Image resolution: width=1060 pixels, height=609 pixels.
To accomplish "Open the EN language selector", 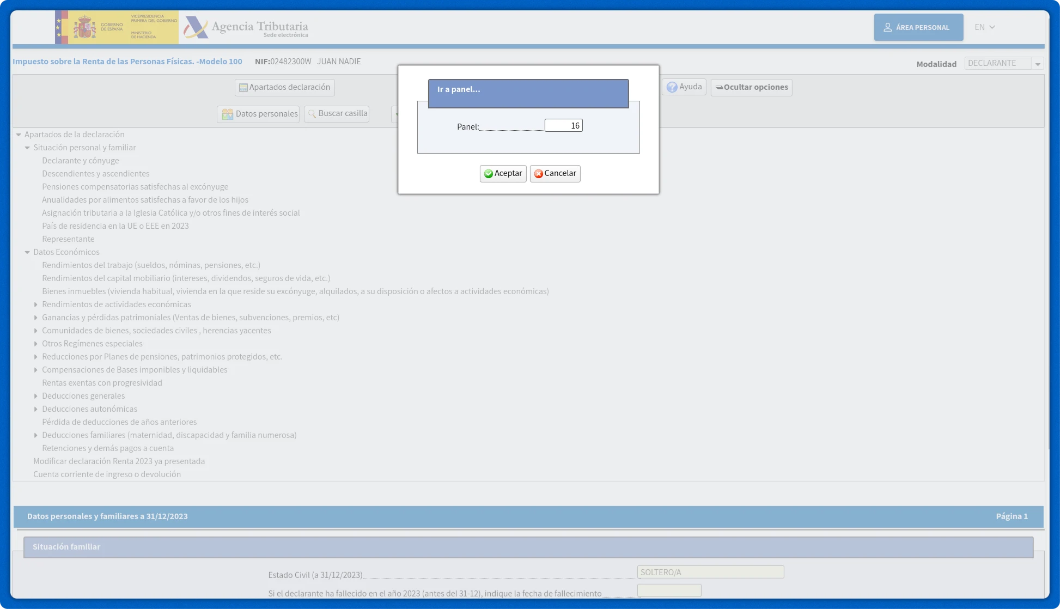I will pyautogui.click(x=985, y=27).
